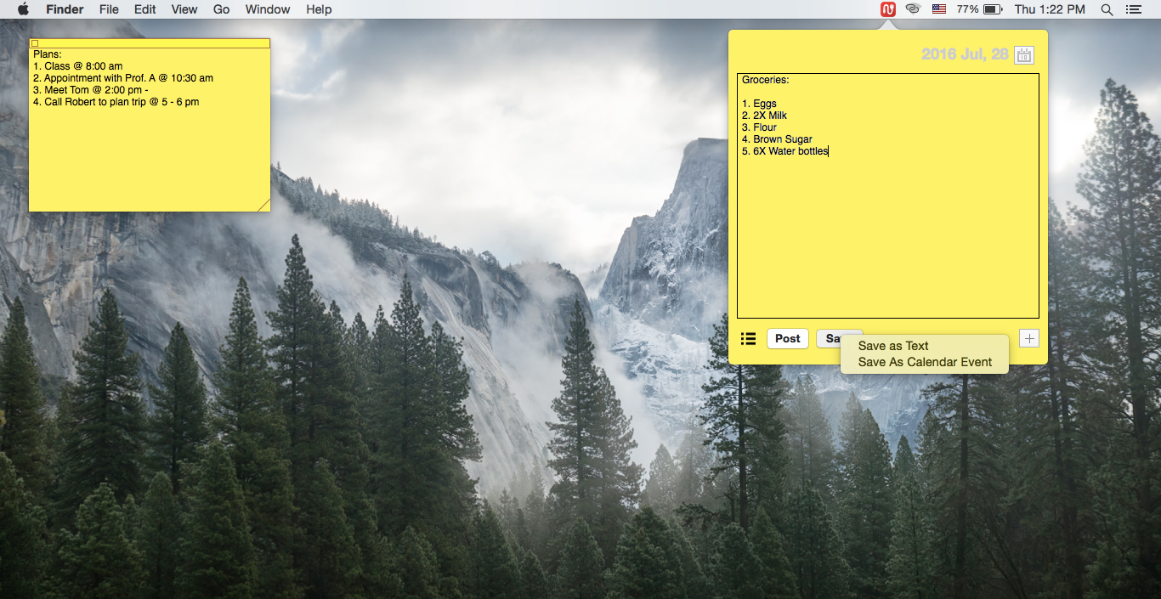Click 'Call Robert to plan trip' line

116,102
